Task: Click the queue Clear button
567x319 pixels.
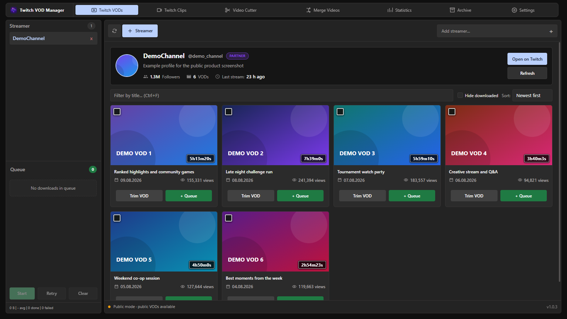Action: (83, 293)
